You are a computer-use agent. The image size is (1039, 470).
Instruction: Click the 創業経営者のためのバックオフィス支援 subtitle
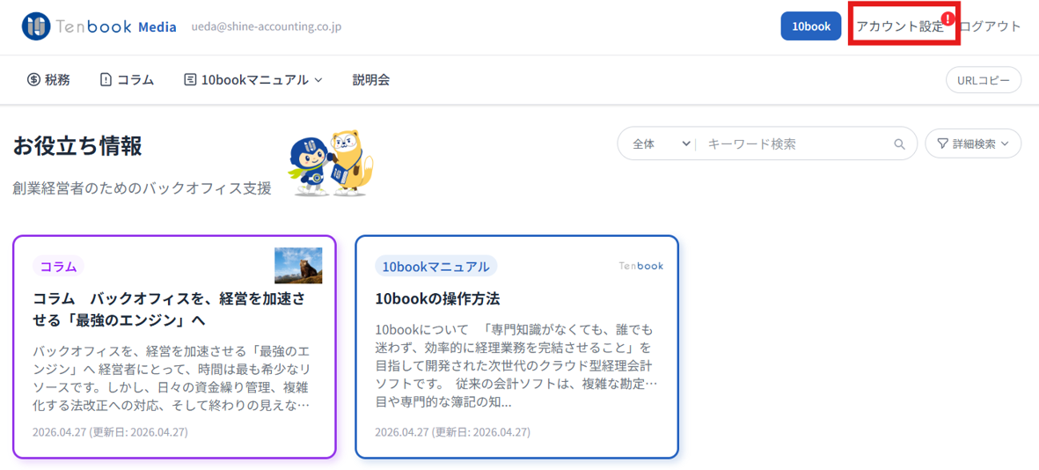[142, 189]
